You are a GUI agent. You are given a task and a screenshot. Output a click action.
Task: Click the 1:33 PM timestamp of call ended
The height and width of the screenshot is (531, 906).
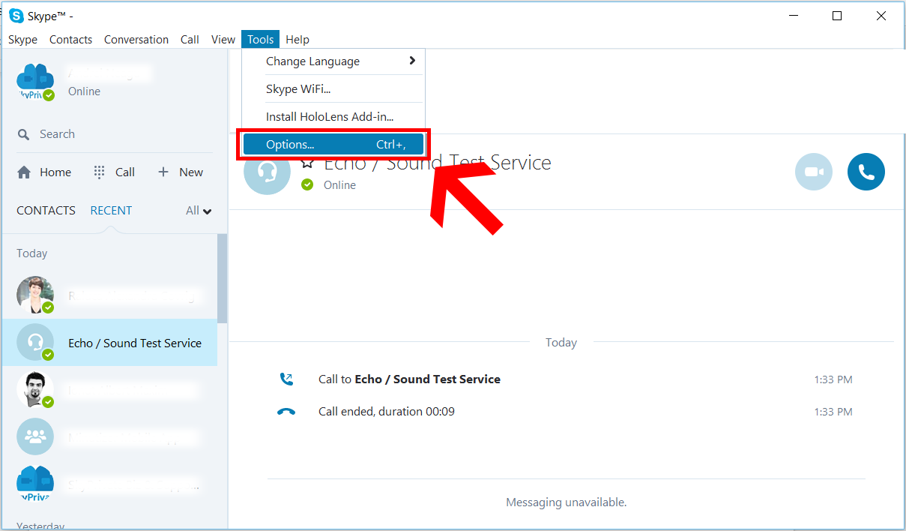point(833,412)
